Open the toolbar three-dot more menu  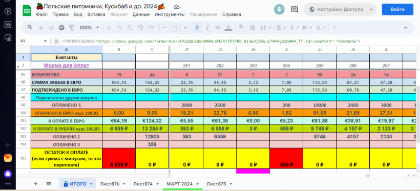(334, 27)
